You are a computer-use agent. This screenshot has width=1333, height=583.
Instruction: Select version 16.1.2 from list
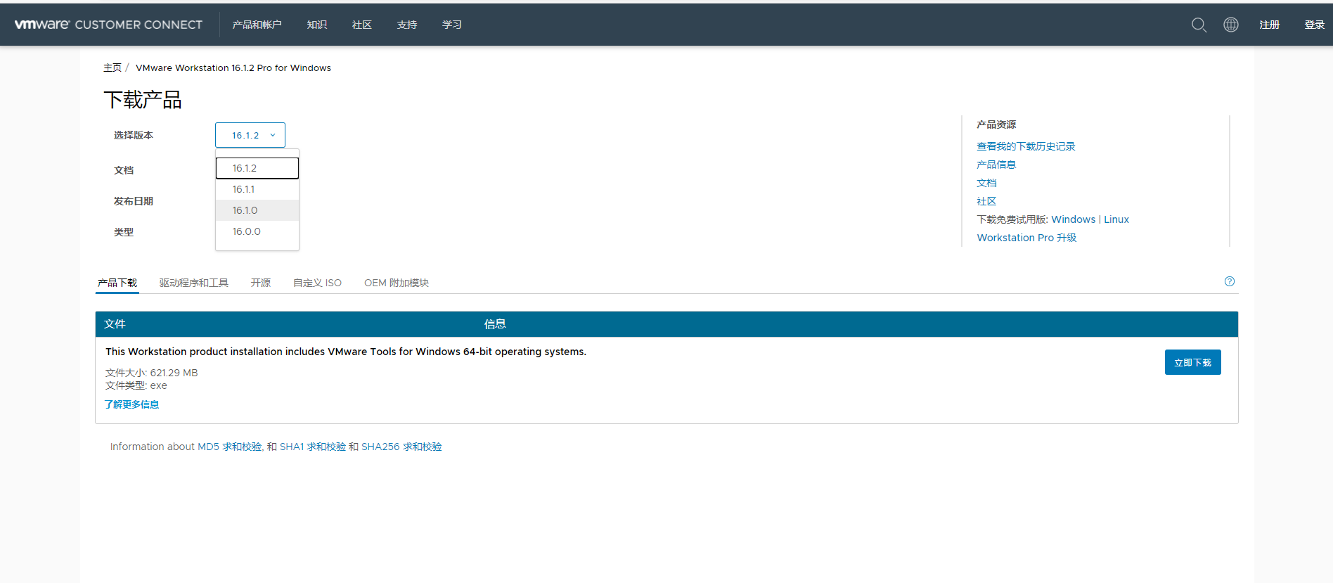257,168
